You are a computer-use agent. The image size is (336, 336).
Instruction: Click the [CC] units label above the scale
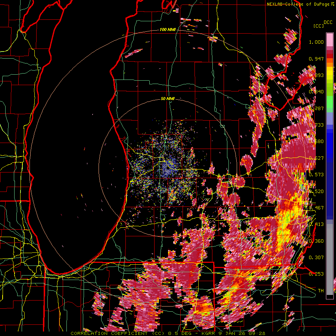click(319, 26)
